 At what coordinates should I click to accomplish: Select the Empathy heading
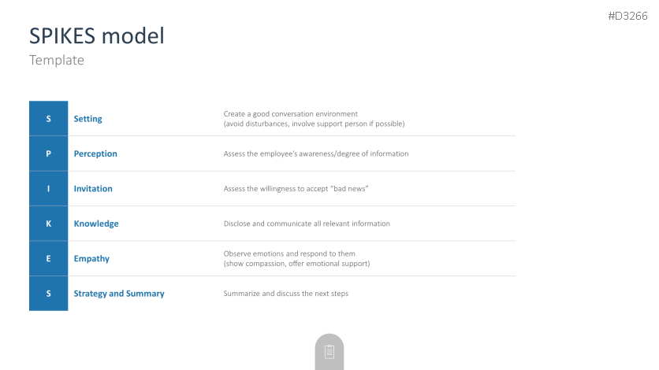[91, 258]
